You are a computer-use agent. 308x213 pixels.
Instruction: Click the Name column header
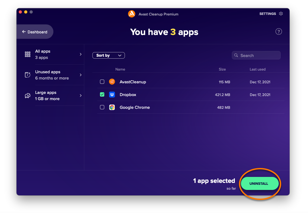coord(120,69)
